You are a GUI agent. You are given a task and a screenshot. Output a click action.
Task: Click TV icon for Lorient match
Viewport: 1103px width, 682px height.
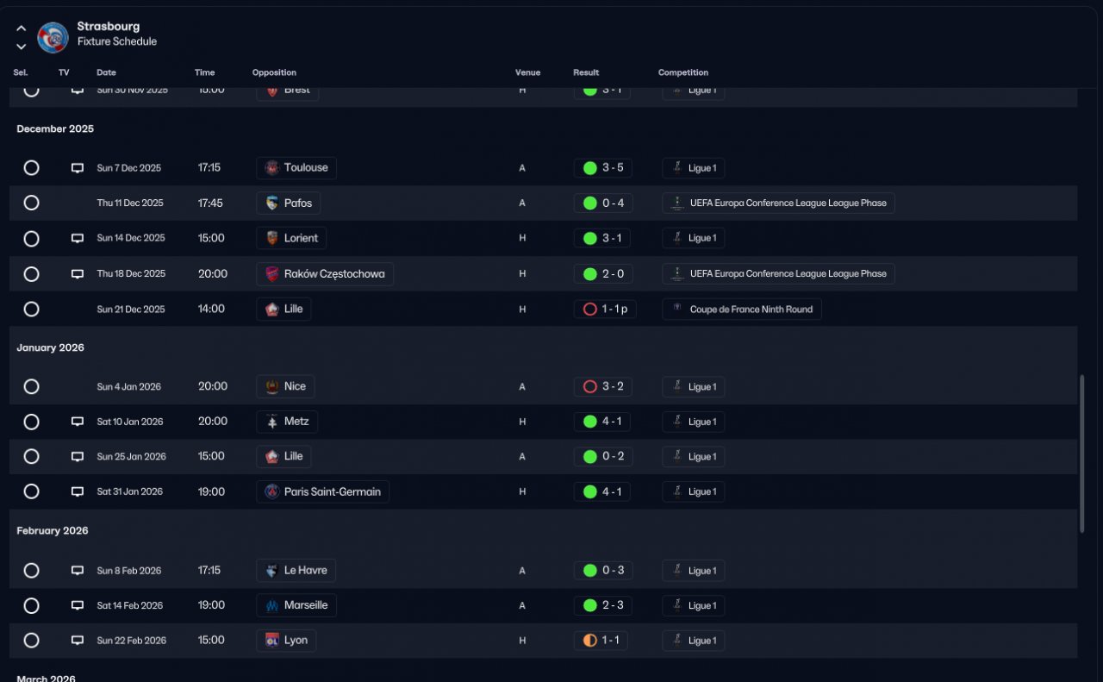78,238
